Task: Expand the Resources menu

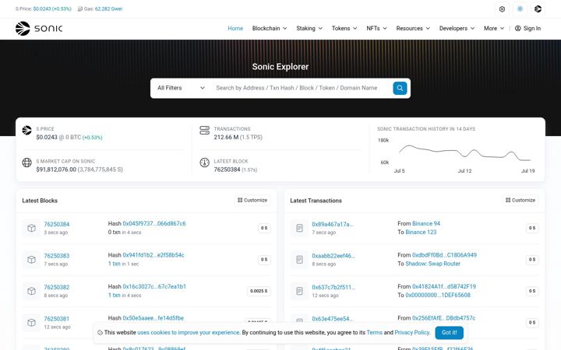Action: pos(413,28)
